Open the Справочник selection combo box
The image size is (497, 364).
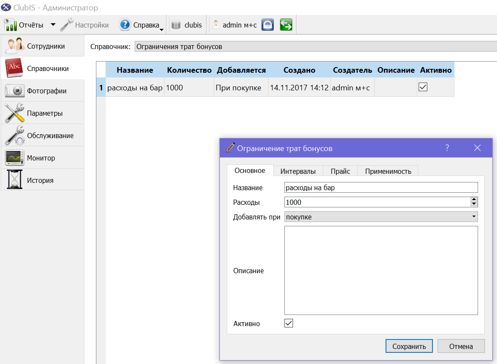pyautogui.click(x=316, y=46)
